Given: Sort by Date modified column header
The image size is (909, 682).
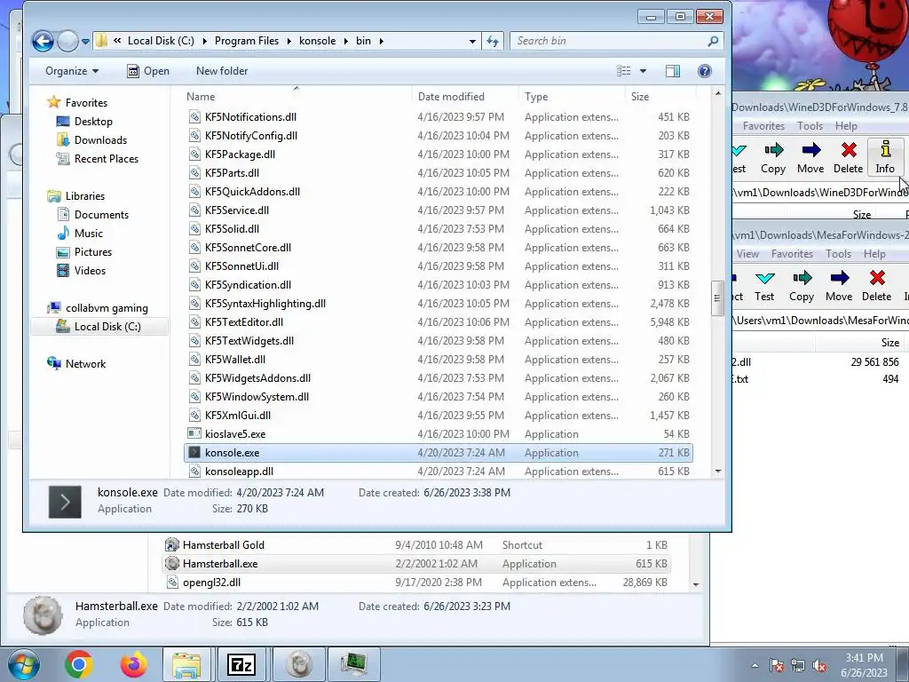Looking at the screenshot, I should [451, 97].
